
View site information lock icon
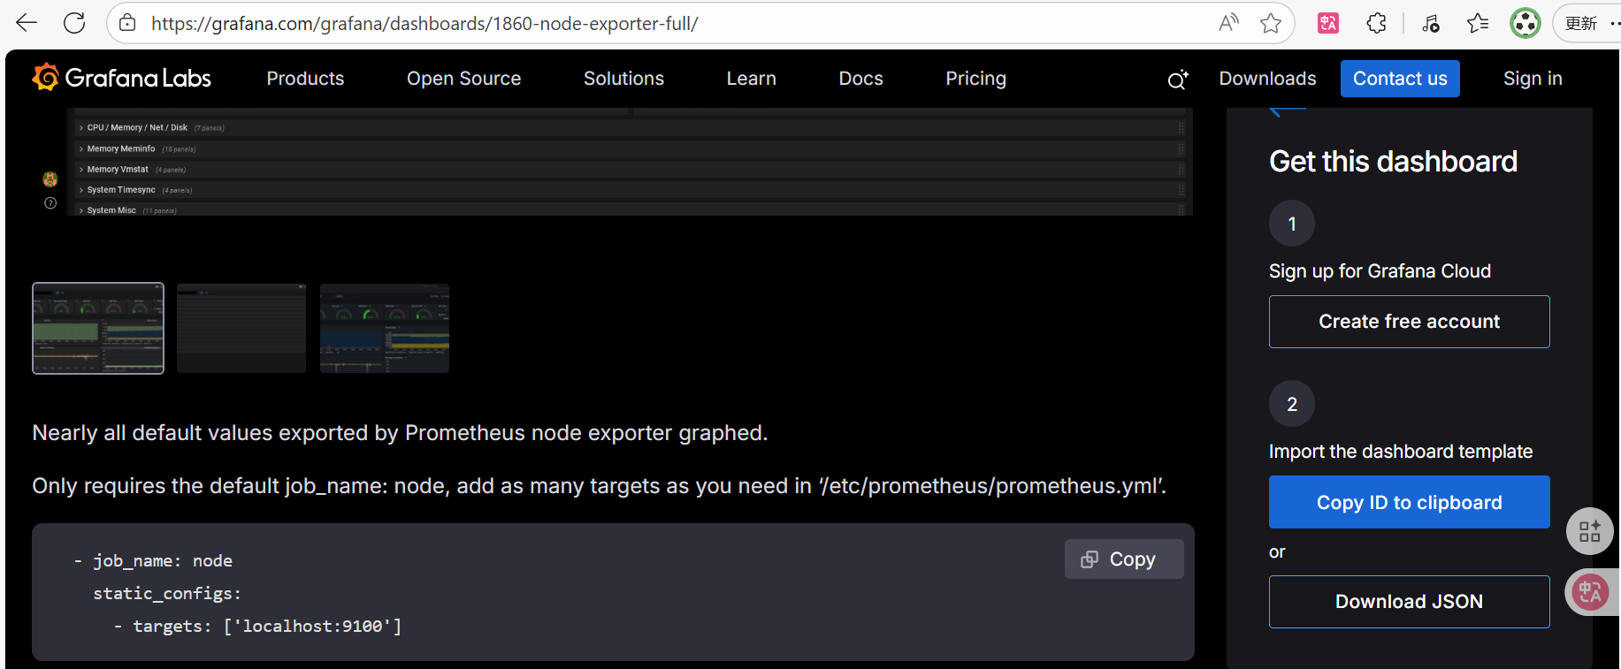(127, 23)
